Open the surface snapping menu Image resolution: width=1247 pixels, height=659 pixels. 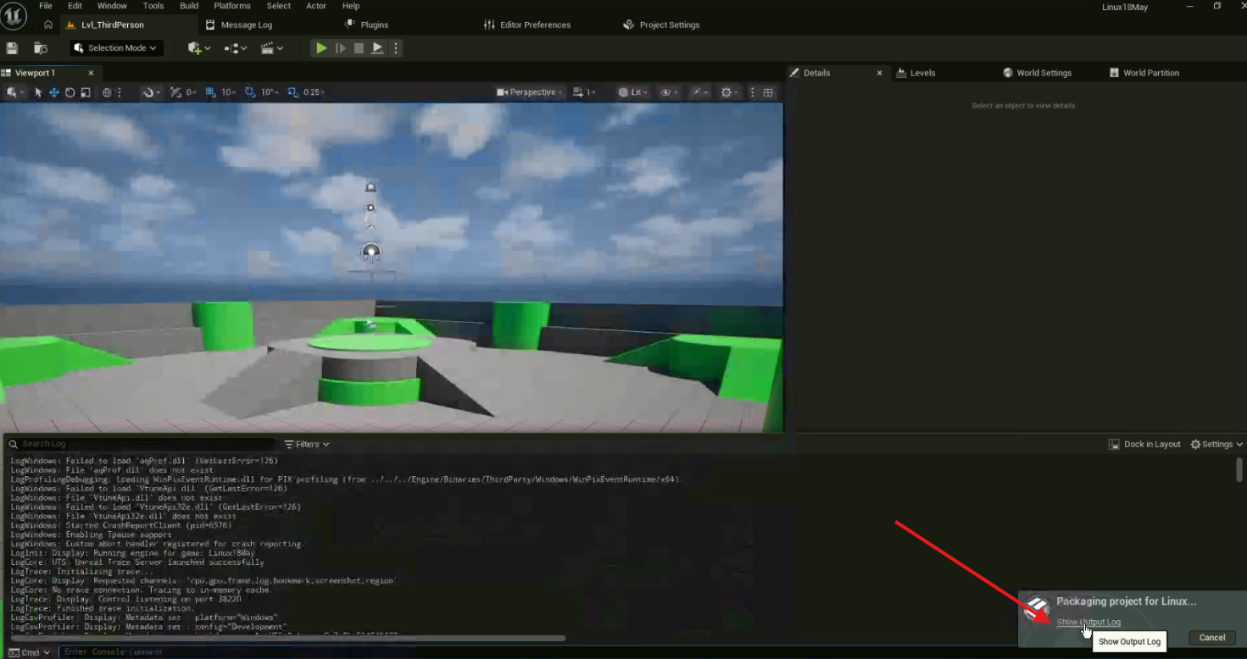pyautogui.click(x=151, y=92)
